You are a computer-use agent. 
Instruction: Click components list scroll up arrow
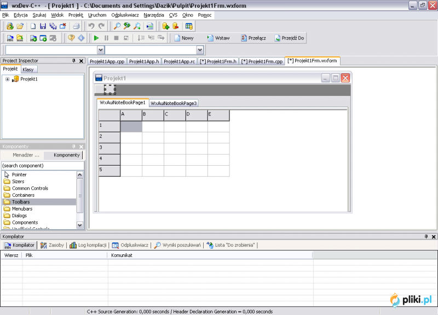pos(80,175)
